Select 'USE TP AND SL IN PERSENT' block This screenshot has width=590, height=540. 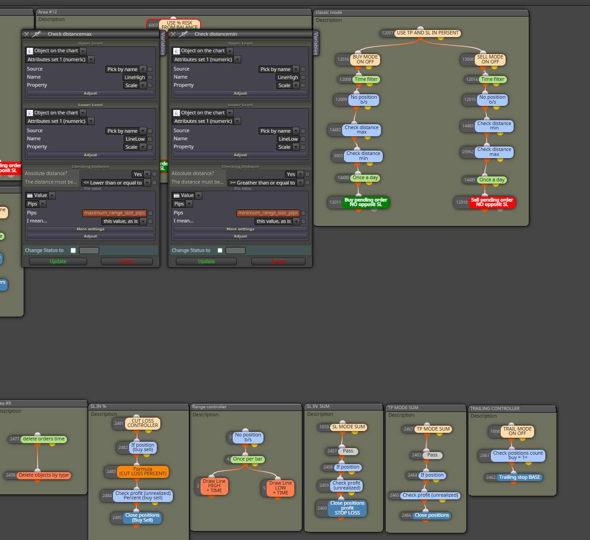point(427,33)
